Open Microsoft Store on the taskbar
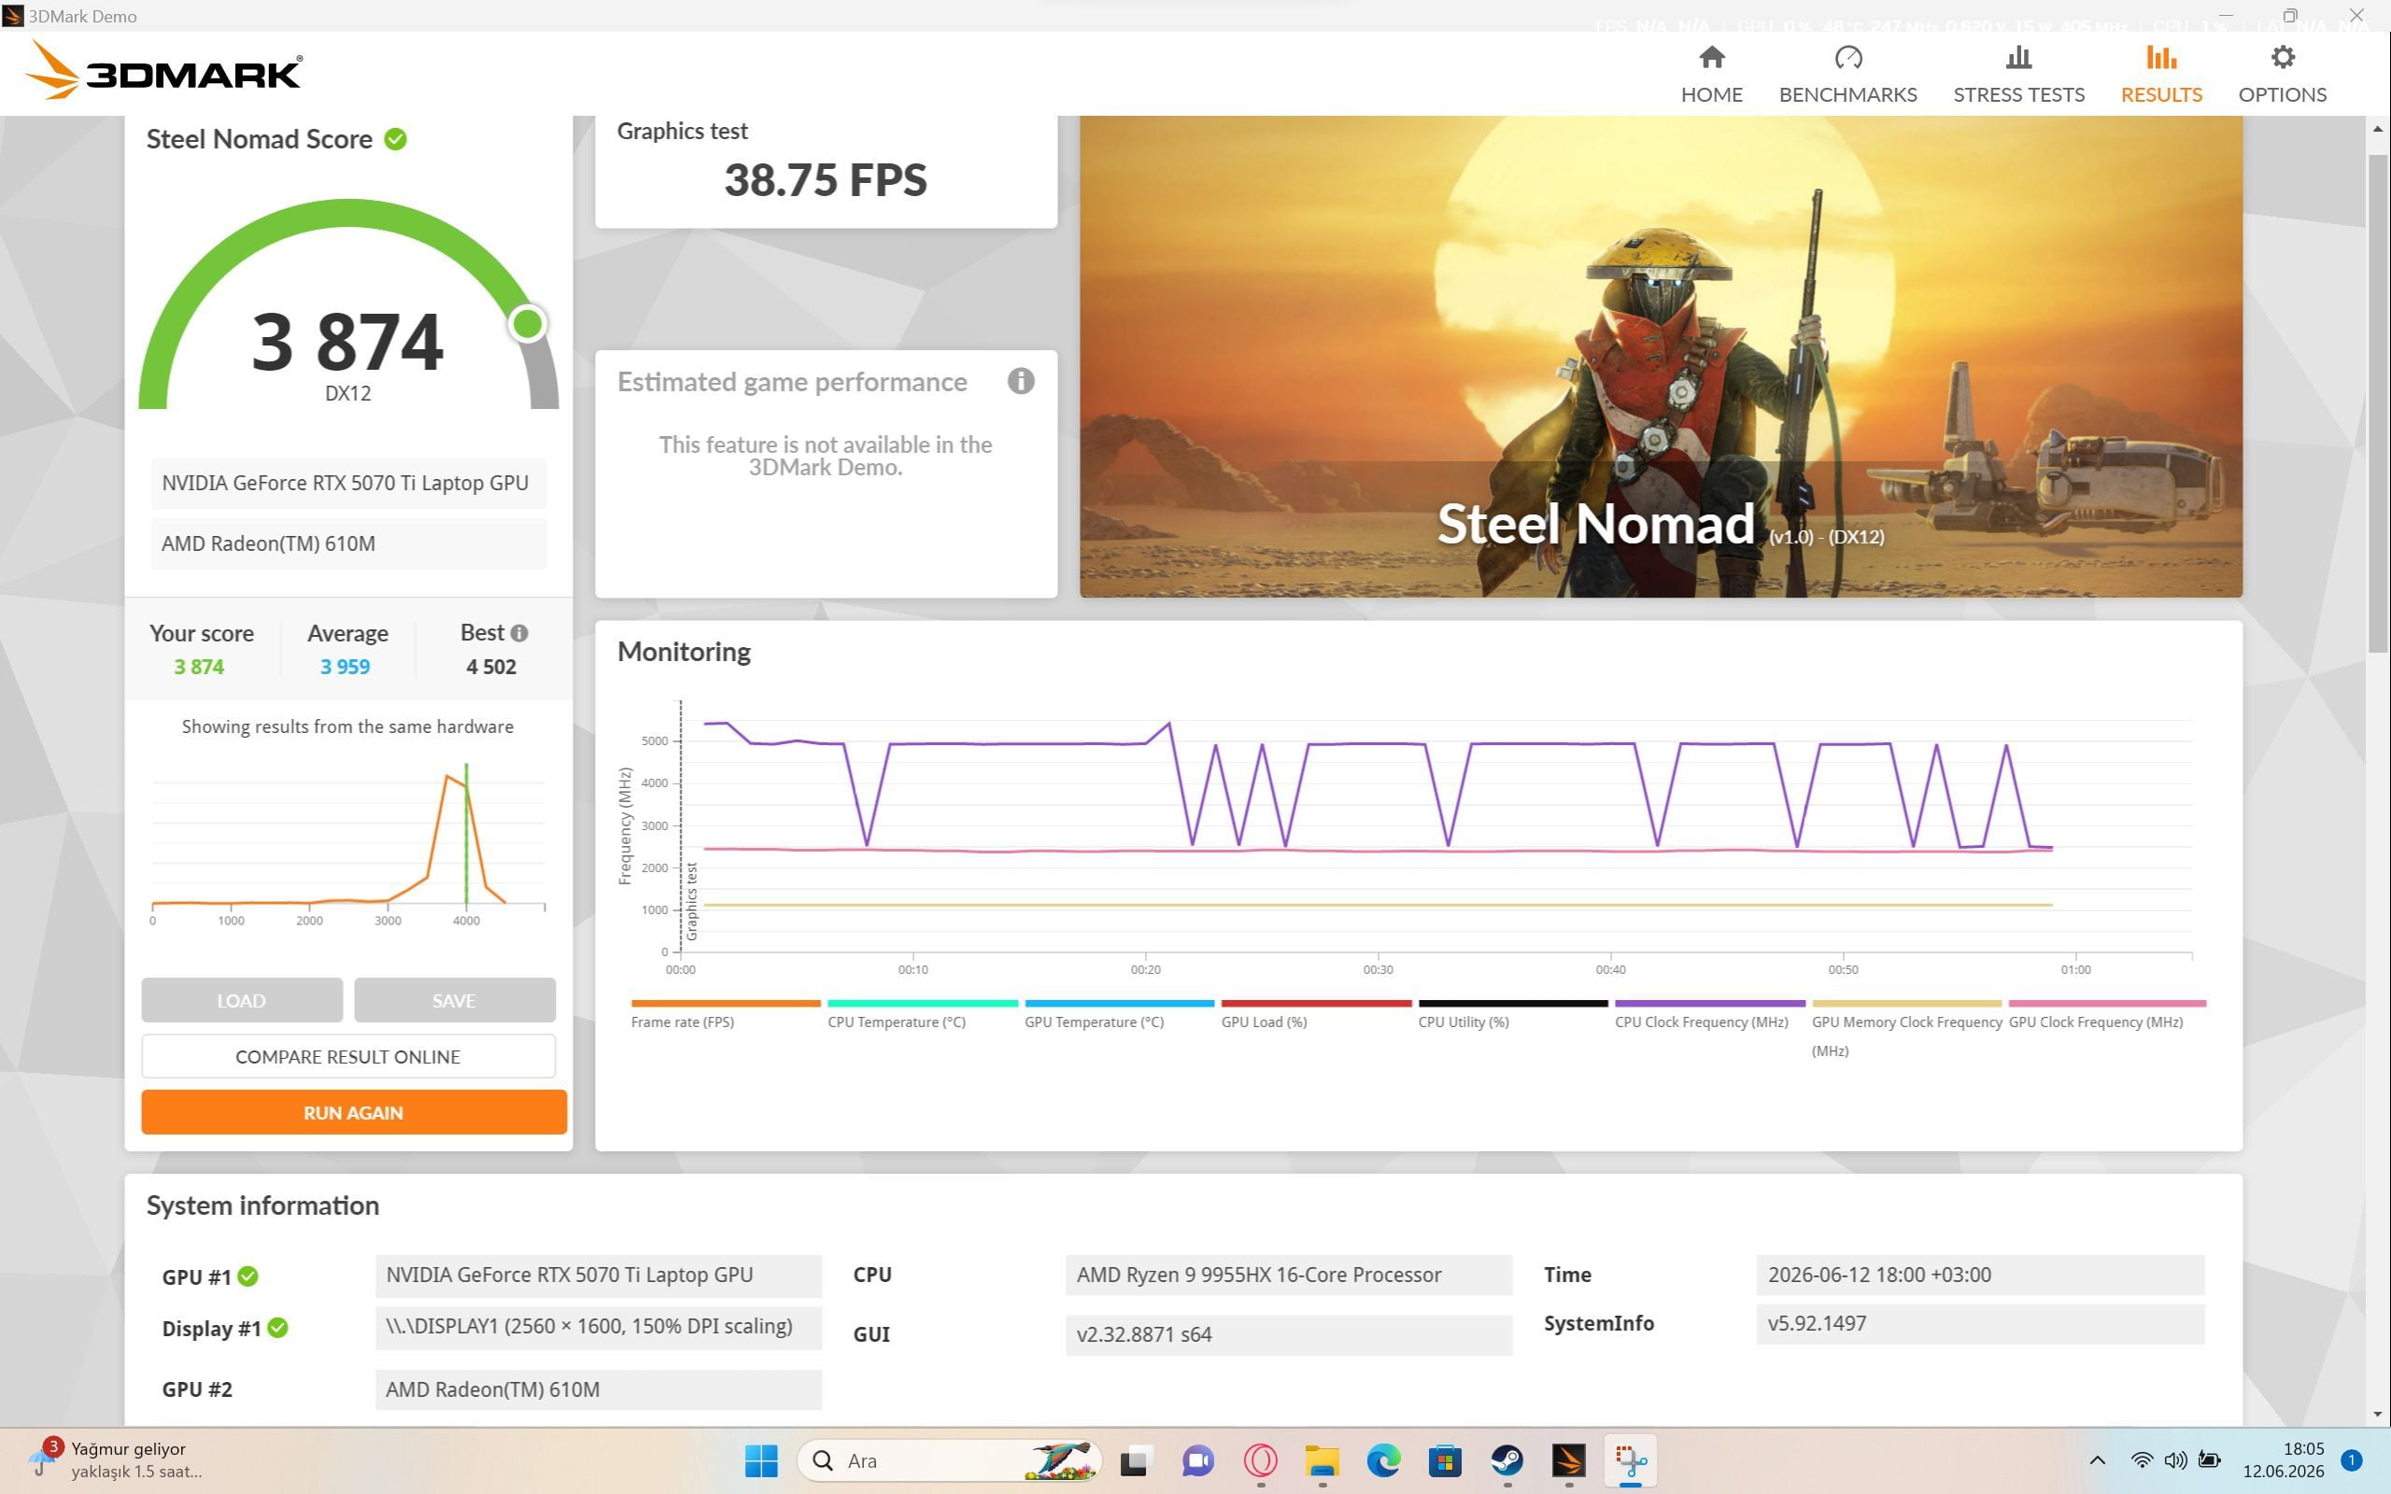Viewport: 2391px width, 1494px height. click(x=1445, y=1460)
